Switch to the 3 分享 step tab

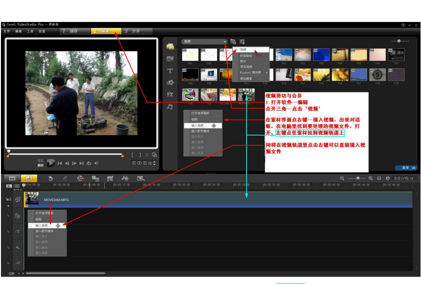pyautogui.click(x=133, y=31)
